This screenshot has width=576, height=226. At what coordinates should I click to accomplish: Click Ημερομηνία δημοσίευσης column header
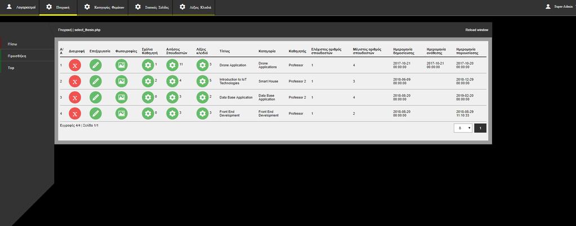[404, 51]
